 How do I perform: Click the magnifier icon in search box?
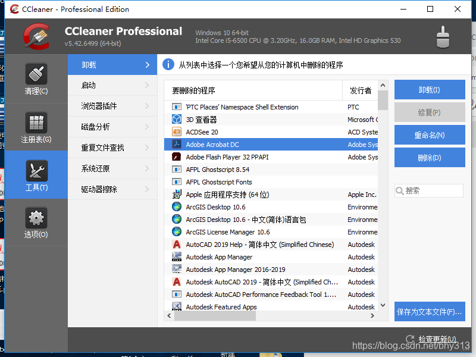point(400,190)
